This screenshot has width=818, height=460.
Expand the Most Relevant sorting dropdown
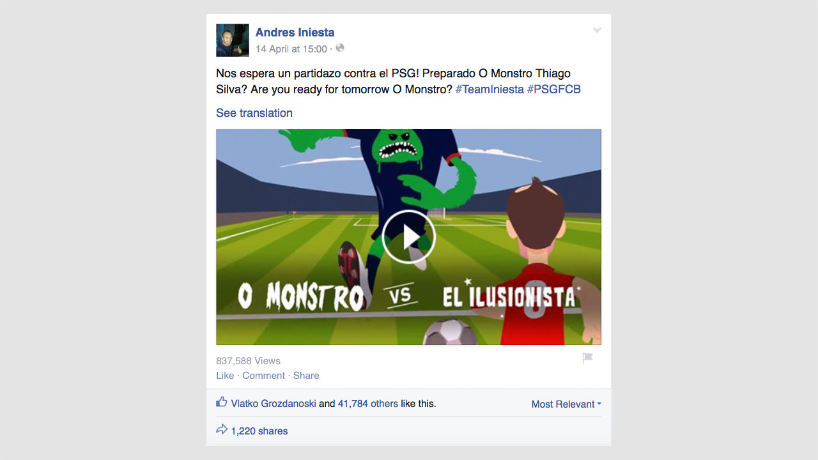(x=566, y=404)
